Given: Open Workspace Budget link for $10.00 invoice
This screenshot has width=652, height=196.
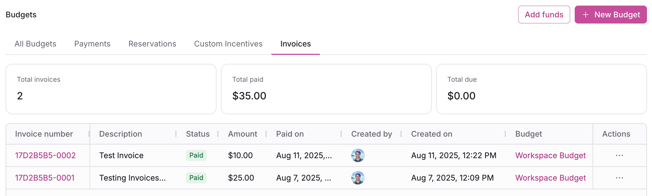Looking at the screenshot, I should click(x=550, y=155).
